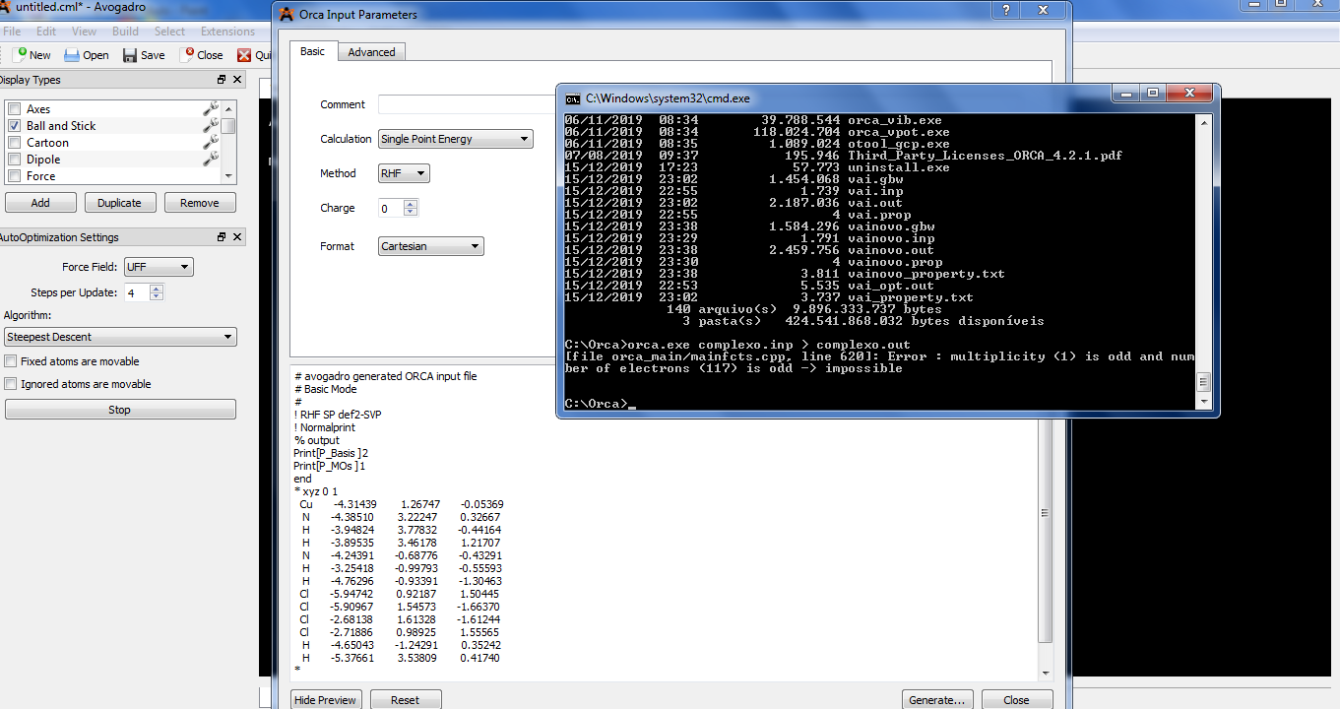Screen dimensions: 1340x709
Task: Open the File menu
Action: pos(12,32)
